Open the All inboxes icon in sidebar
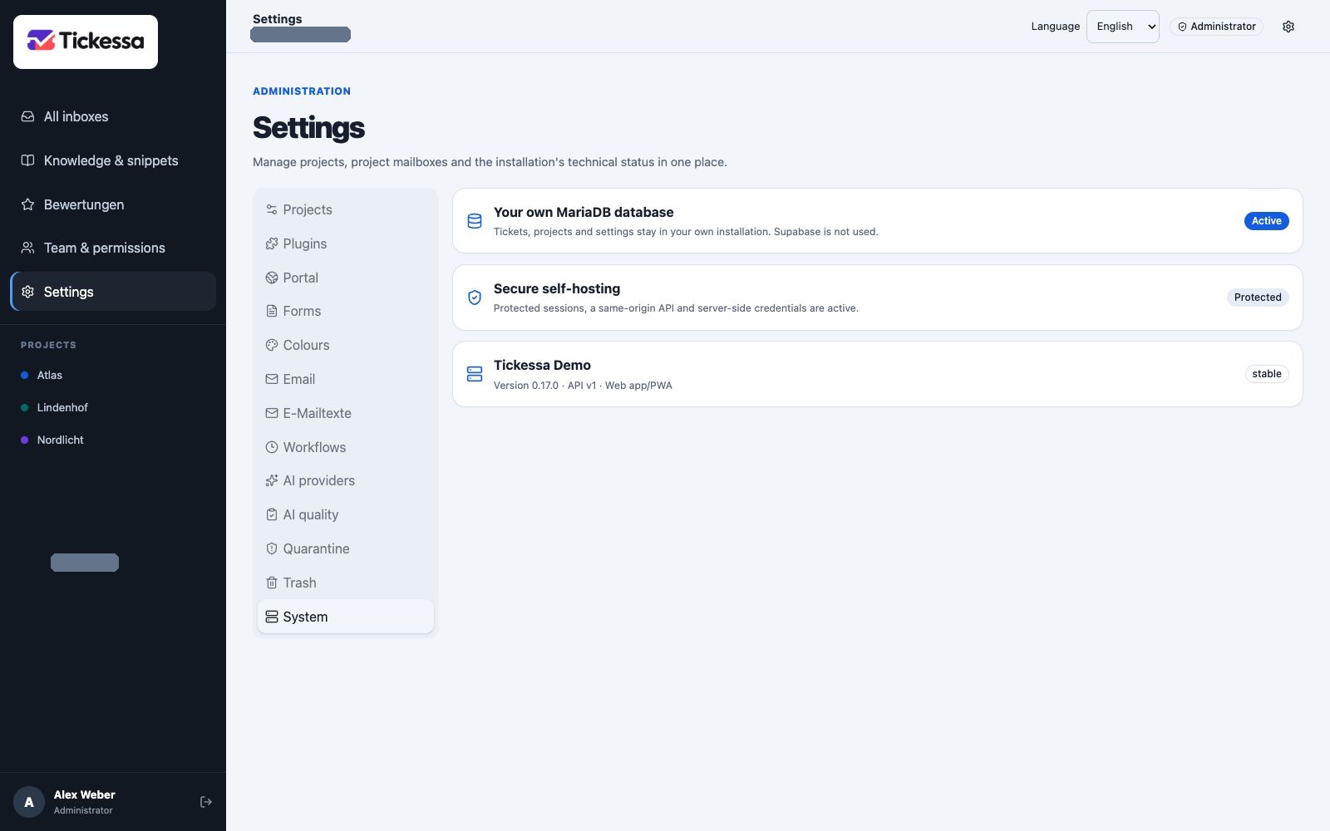The height and width of the screenshot is (831, 1330). (27, 116)
